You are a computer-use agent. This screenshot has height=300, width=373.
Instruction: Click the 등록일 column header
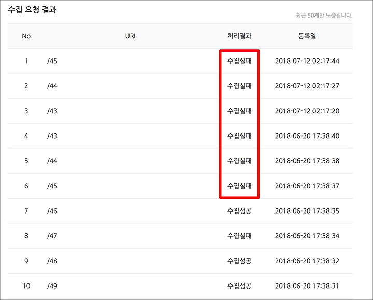(307, 36)
